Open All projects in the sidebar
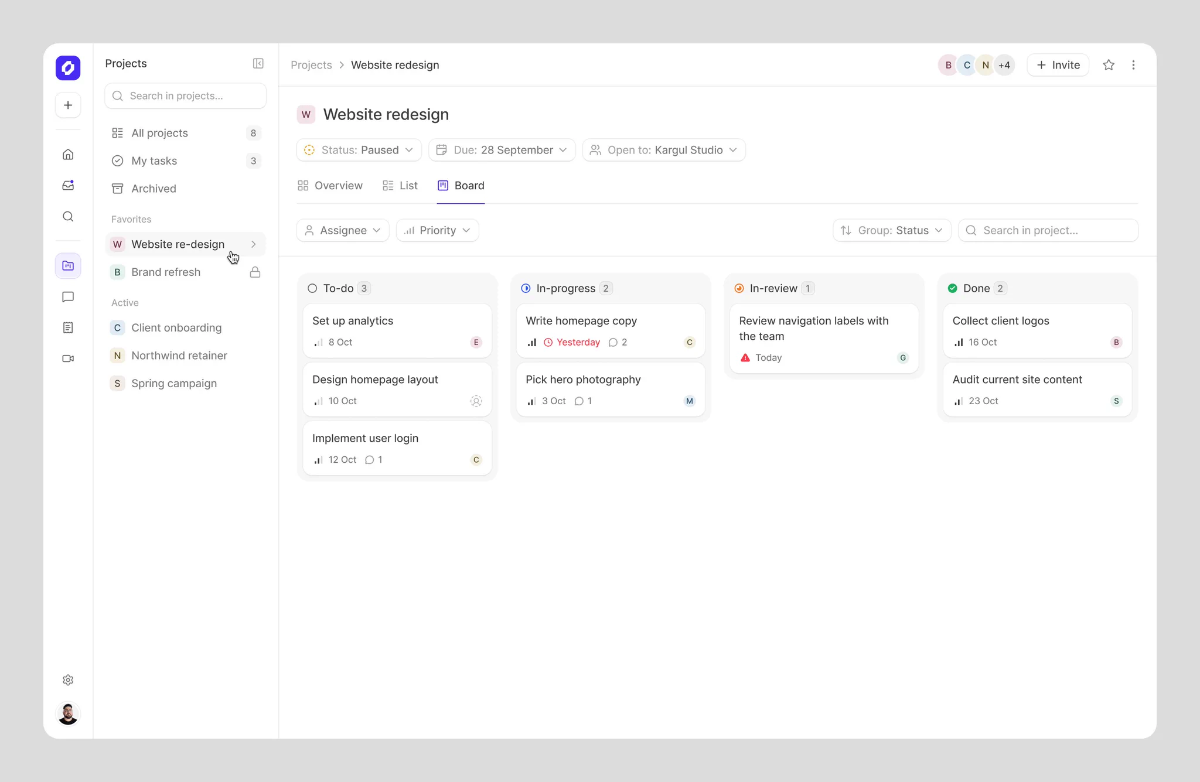The height and width of the screenshot is (782, 1200). (x=186, y=133)
